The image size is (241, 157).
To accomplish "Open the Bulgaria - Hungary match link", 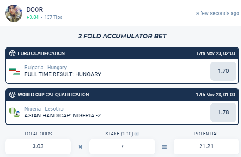I will (x=46, y=68).
